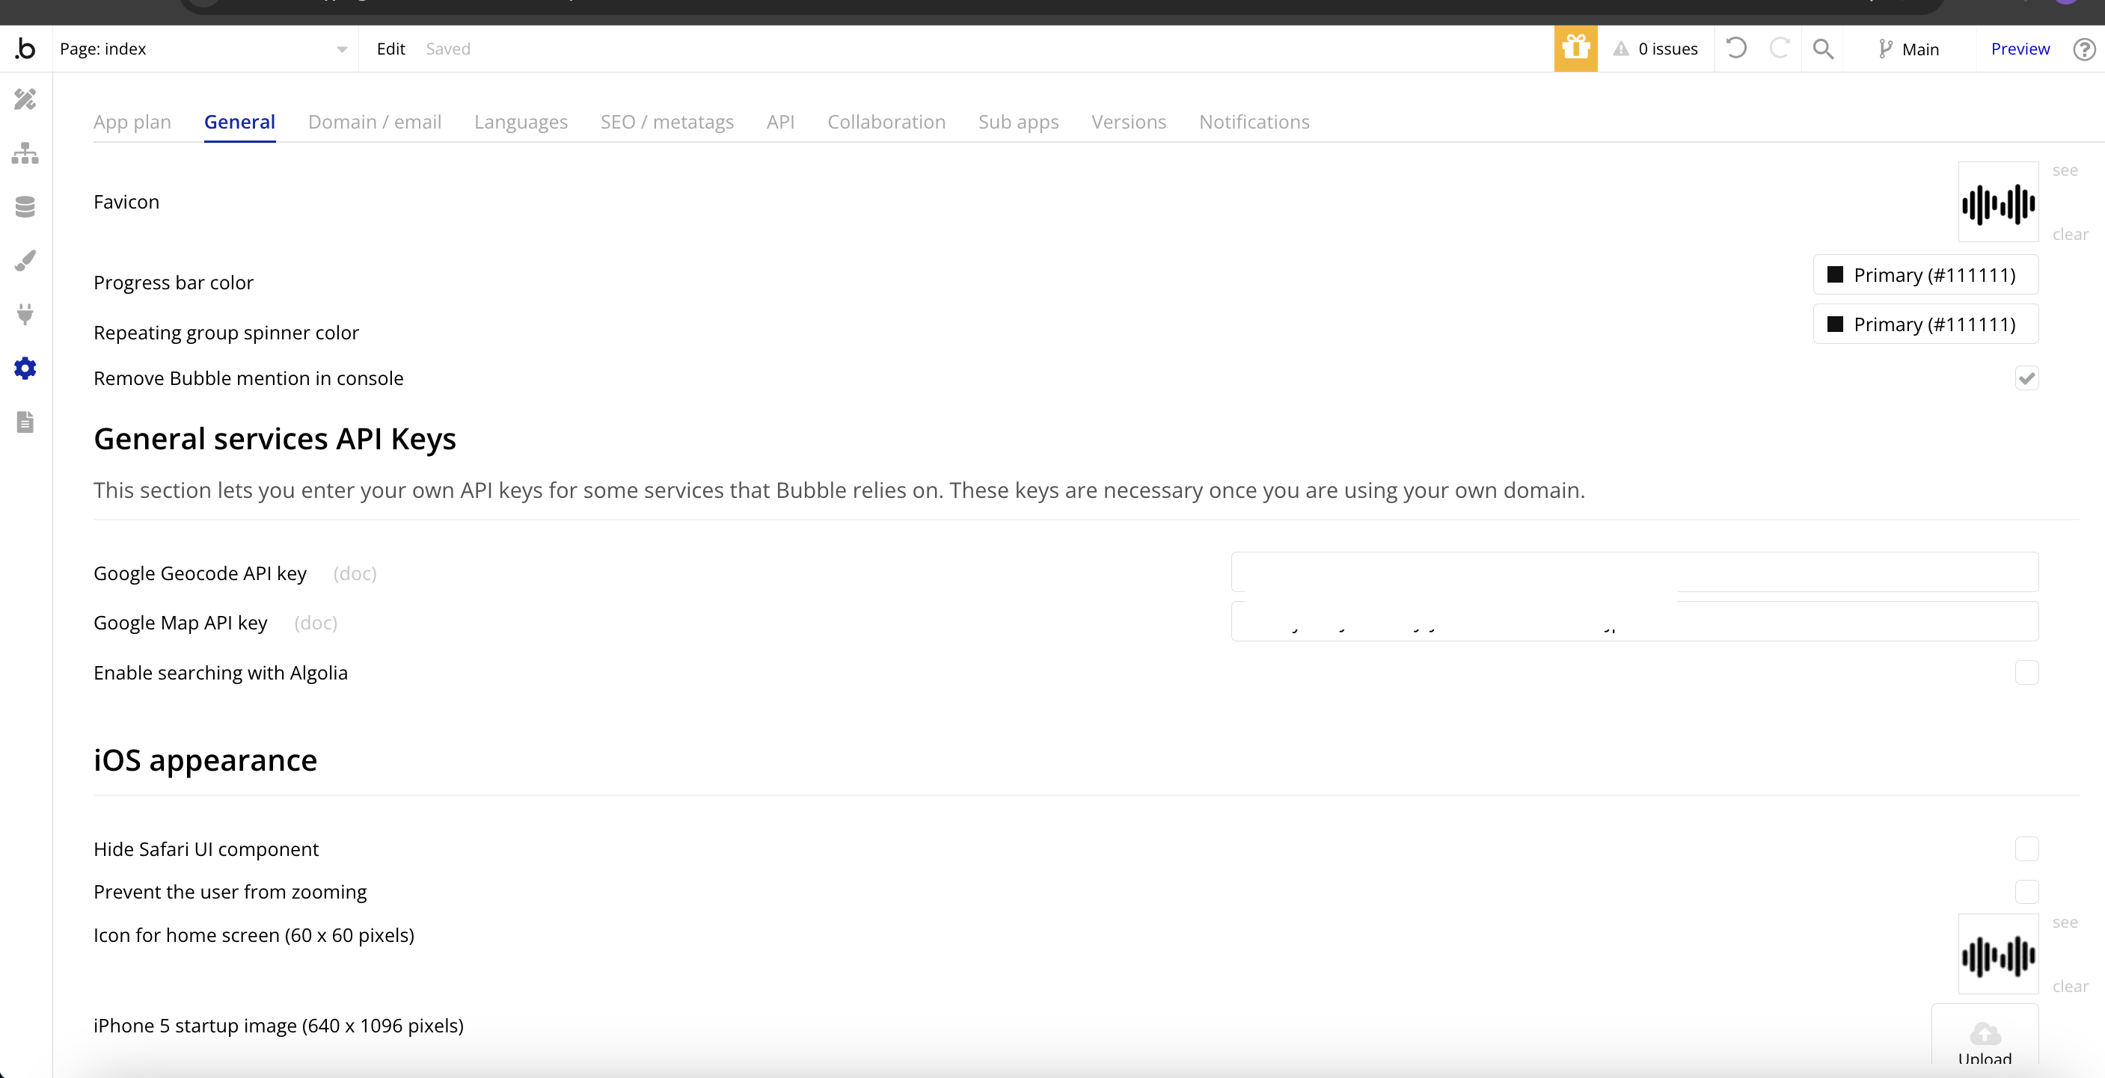Screen dimensions: 2105x1078
Task: Click the search magnifier icon in top bar
Action: coord(1823,49)
